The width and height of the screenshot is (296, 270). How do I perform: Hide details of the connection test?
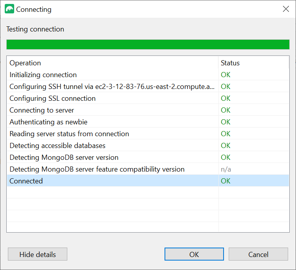(37, 254)
